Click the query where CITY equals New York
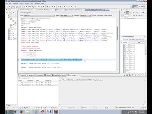 [41, 67]
